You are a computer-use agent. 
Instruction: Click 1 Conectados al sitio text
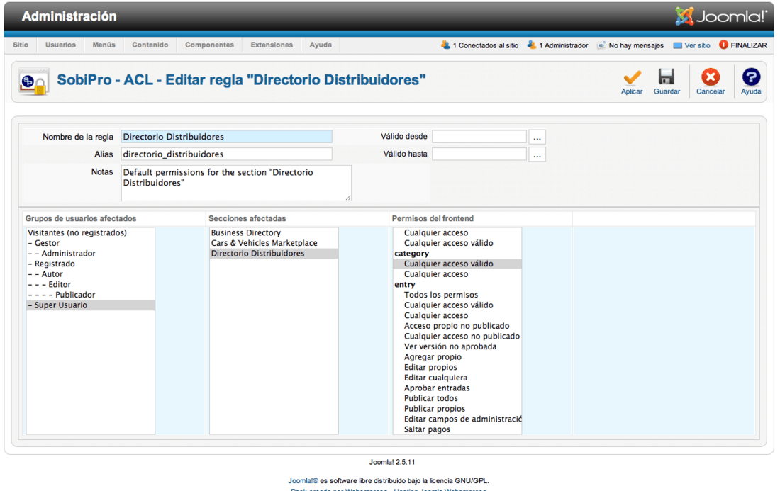pos(485,45)
